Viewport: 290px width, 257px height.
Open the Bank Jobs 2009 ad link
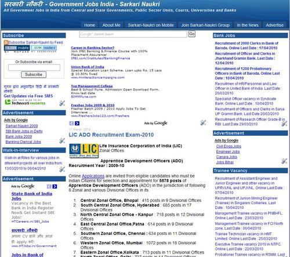tap(19, 136)
